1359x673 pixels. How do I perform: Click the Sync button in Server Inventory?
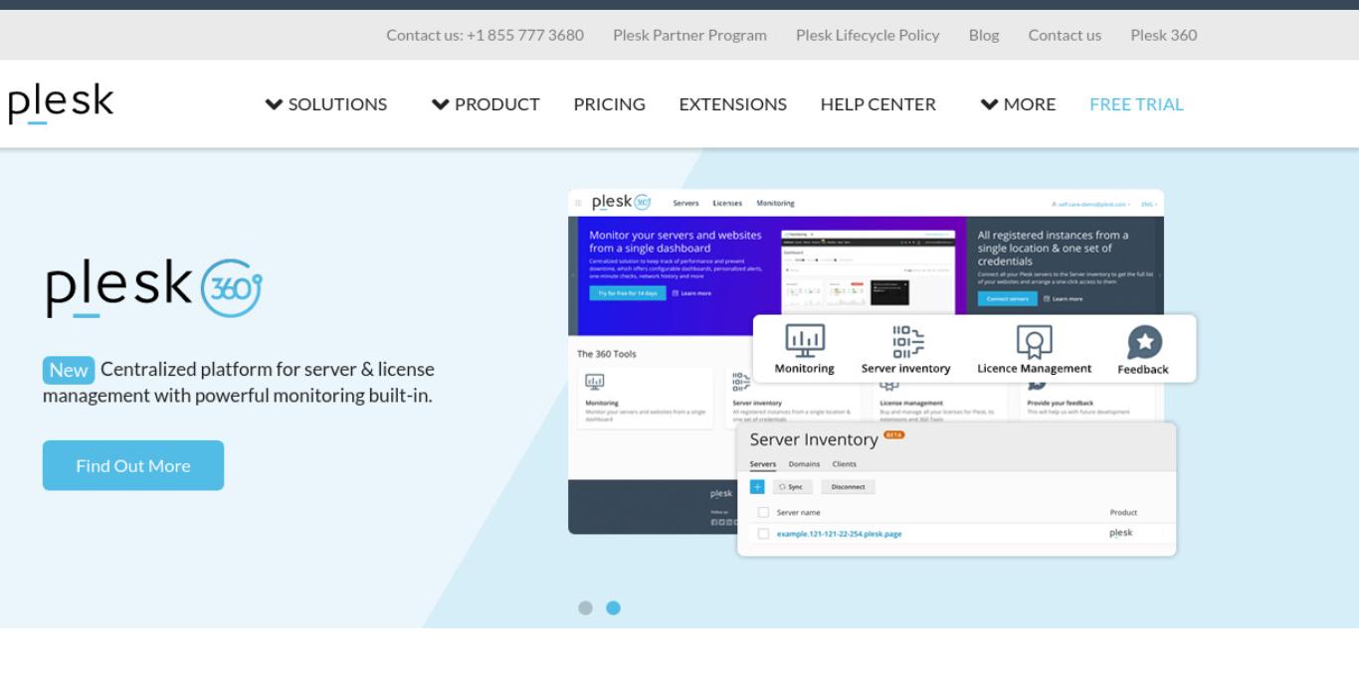click(x=793, y=487)
